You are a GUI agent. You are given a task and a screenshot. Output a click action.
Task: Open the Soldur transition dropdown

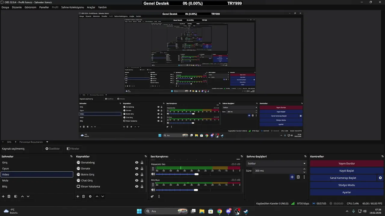click(x=276, y=163)
